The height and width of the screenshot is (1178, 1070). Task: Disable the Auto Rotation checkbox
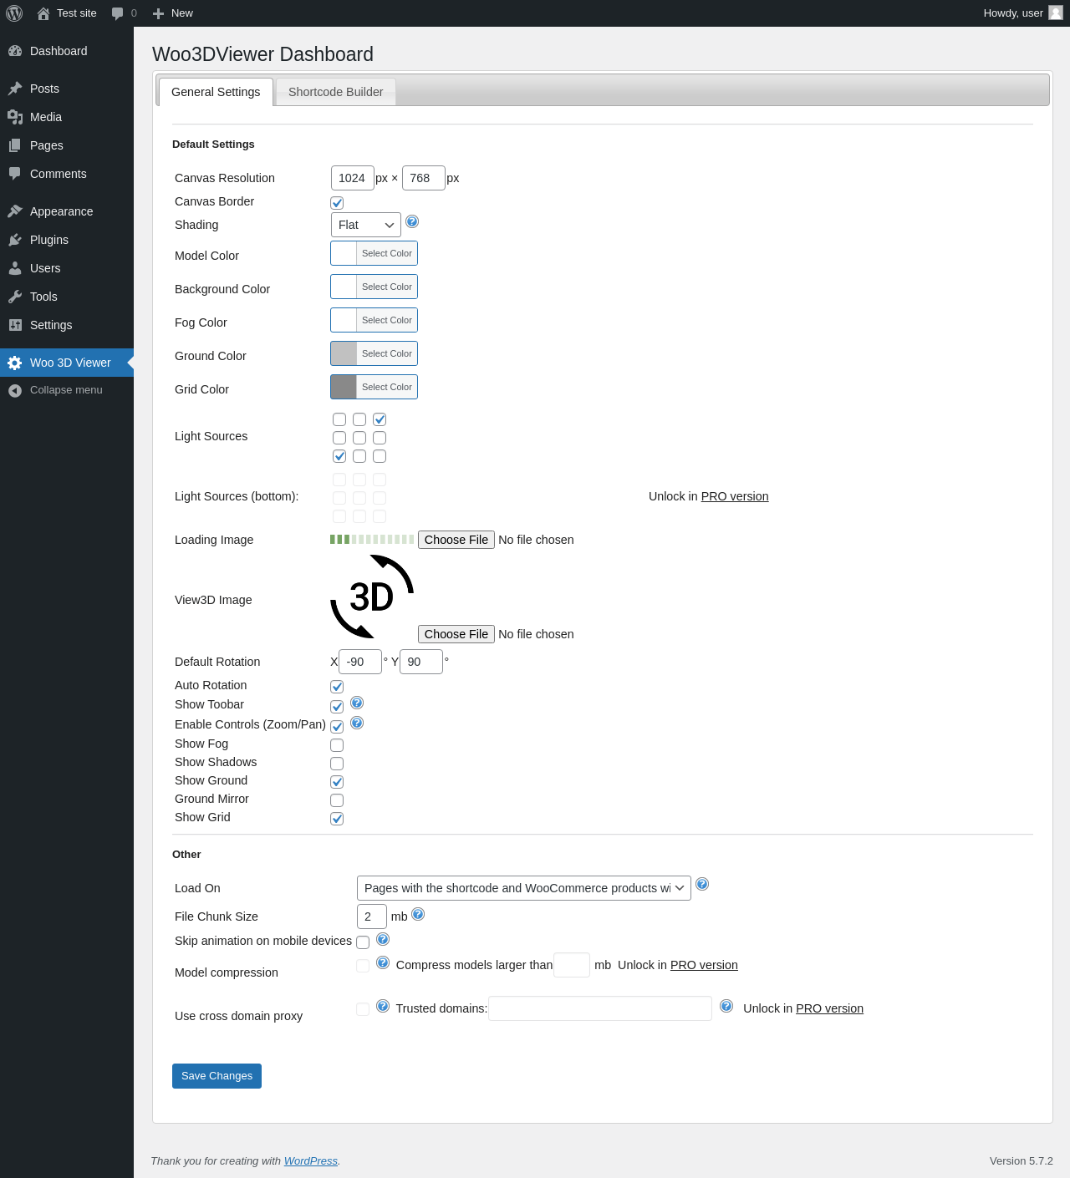point(337,687)
